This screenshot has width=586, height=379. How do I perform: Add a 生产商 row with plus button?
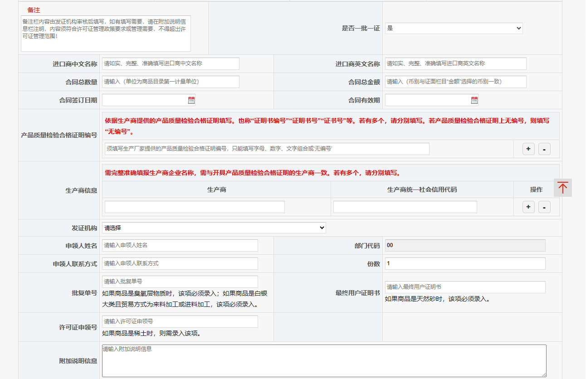(x=528, y=207)
